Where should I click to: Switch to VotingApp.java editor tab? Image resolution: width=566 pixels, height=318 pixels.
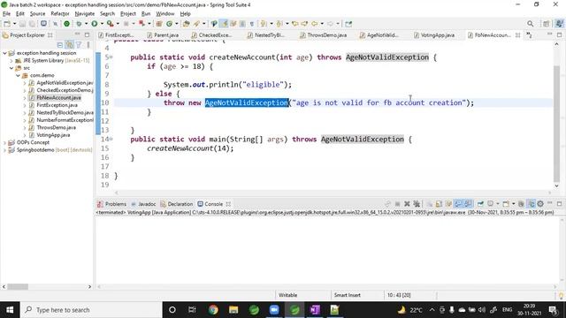pyautogui.click(x=434, y=35)
